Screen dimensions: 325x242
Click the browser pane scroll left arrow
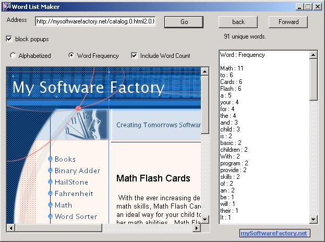tap(11, 228)
